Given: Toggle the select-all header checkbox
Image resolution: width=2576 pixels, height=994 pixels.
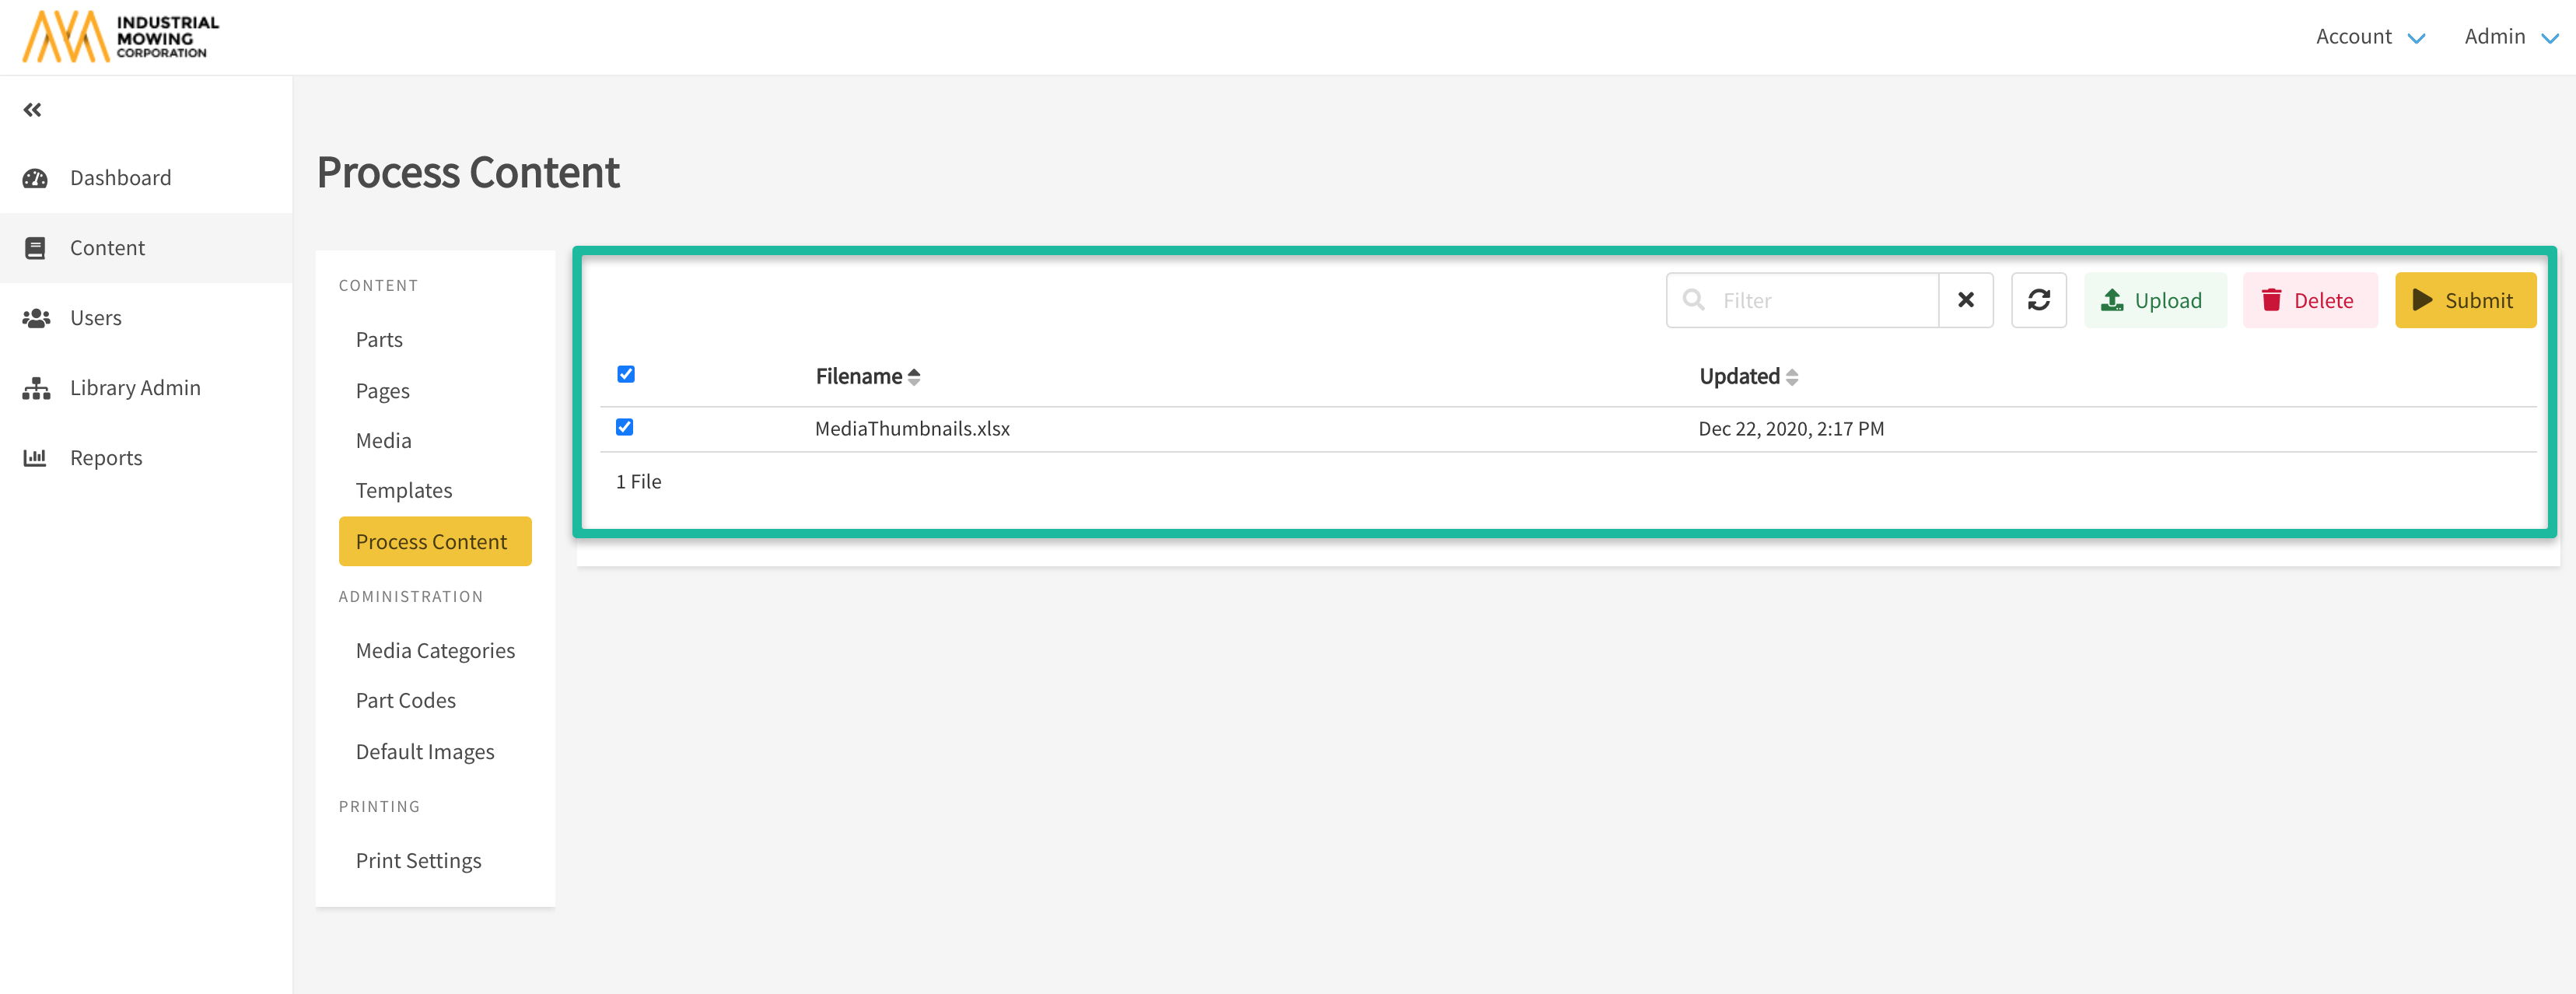Looking at the screenshot, I should pyautogui.click(x=626, y=374).
